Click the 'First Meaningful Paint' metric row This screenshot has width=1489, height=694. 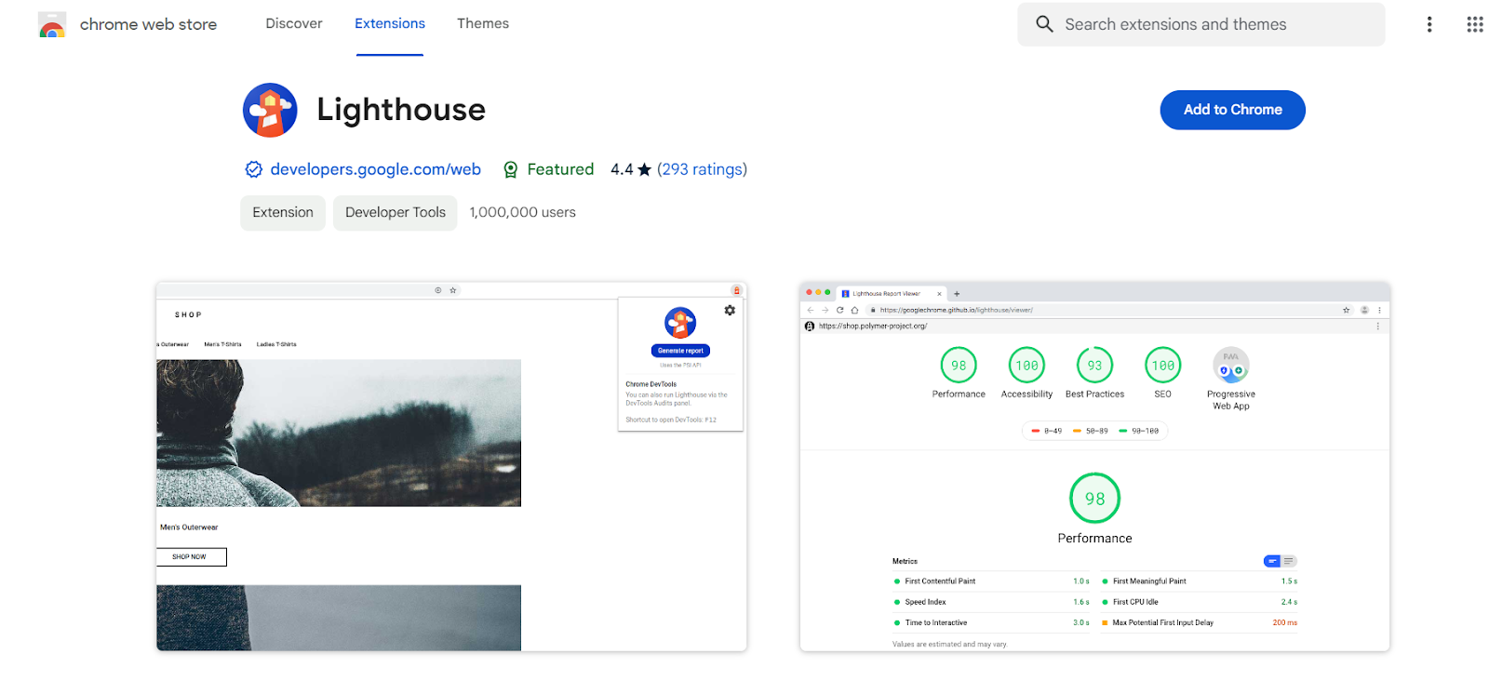click(x=1200, y=581)
